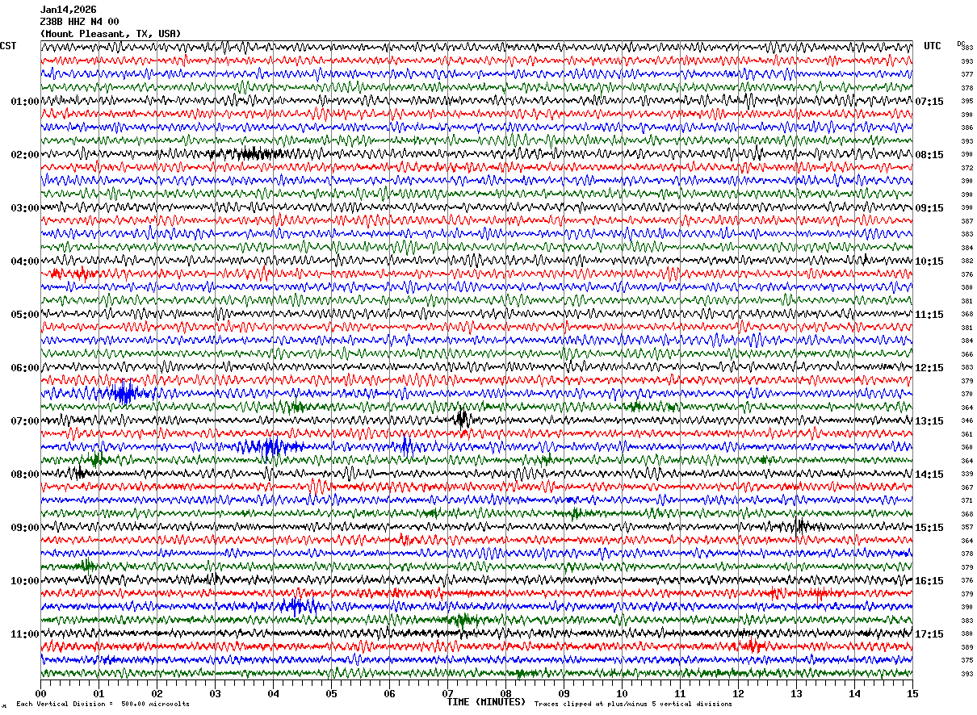The image size is (977, 715).
Task: Click the UTC time label "17:15"
Action: click(x=929, y=634)
